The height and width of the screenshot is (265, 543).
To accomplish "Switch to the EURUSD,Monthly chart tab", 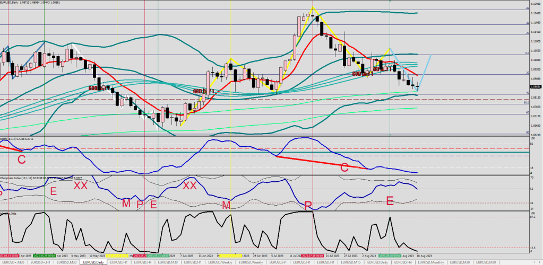I will pyautogui.click(x=431, y=262).
